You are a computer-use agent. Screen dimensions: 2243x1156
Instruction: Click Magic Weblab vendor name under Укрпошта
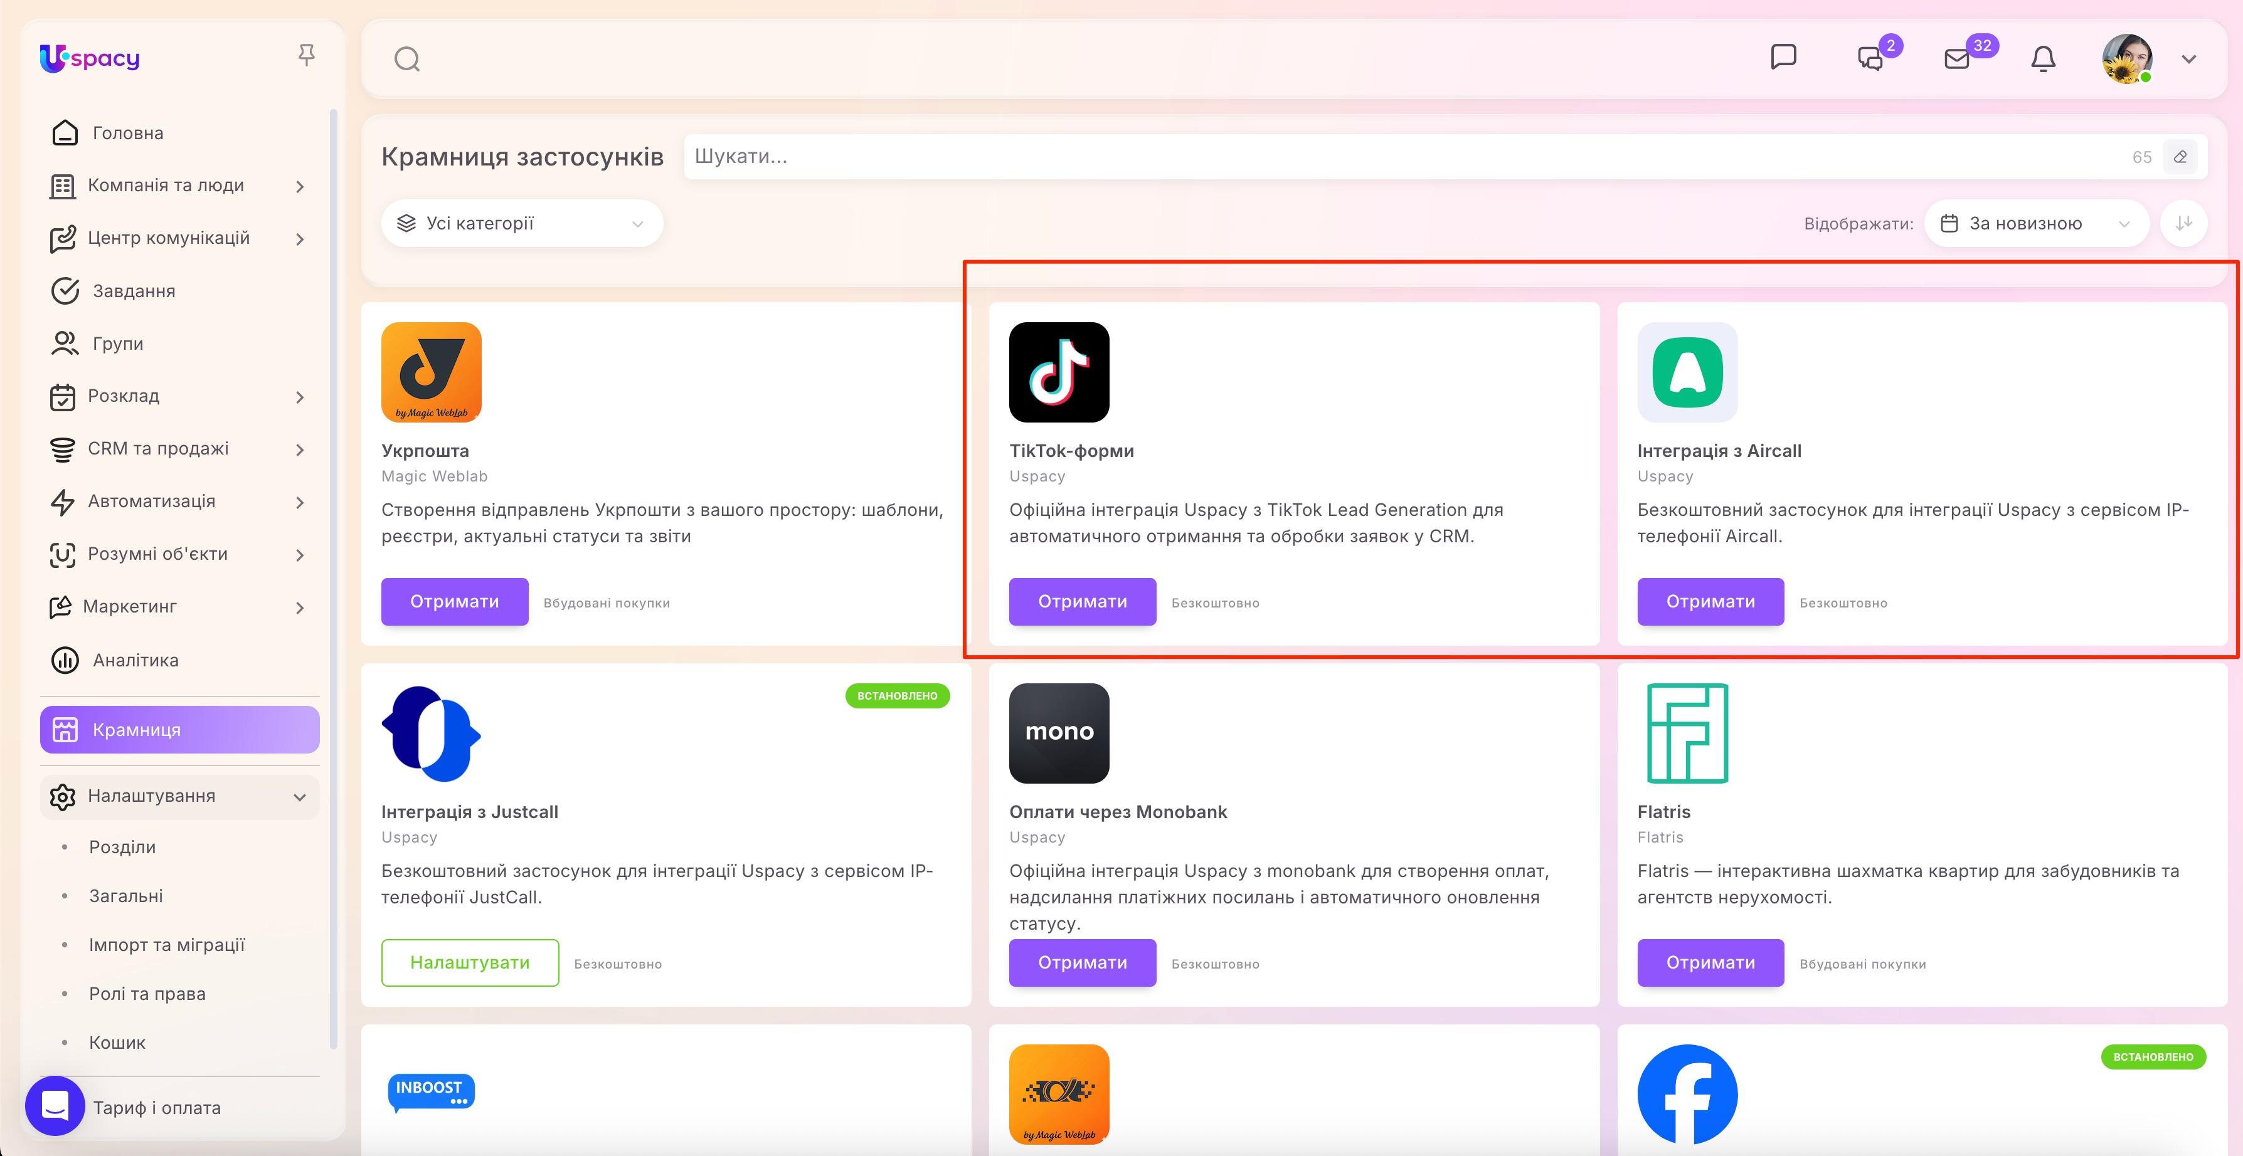tap(435, 476)
